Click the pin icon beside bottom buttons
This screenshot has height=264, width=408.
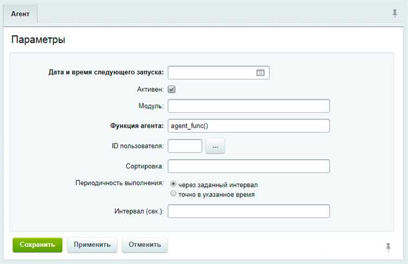pyautogui.click(x=388, y=247)
